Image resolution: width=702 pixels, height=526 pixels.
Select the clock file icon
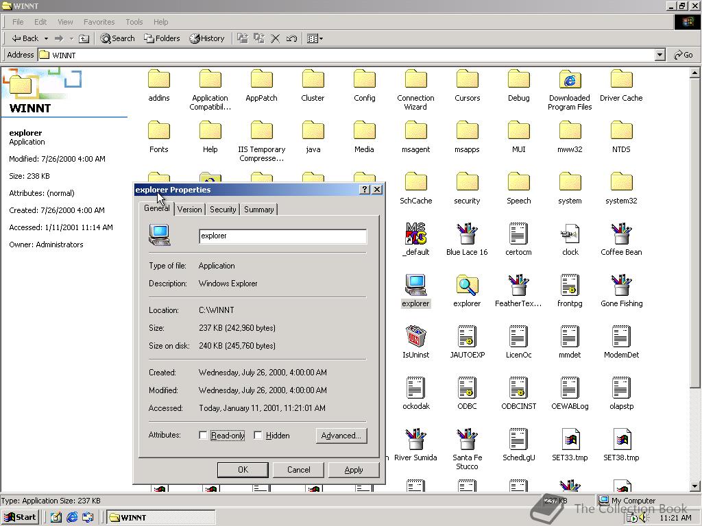(x=570, y=239)
